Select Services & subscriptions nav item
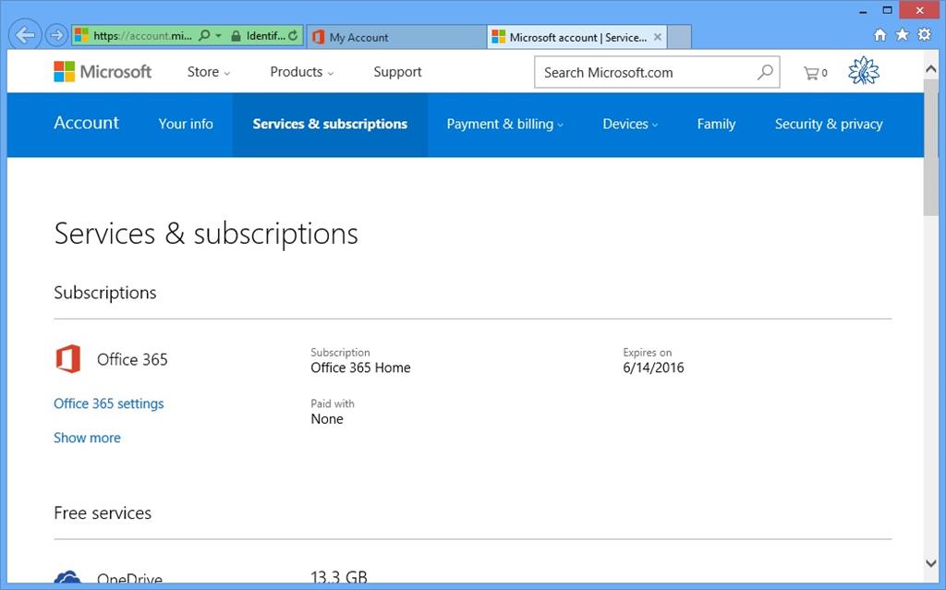The height and width of the screenshot is (590, 946). 330,125
